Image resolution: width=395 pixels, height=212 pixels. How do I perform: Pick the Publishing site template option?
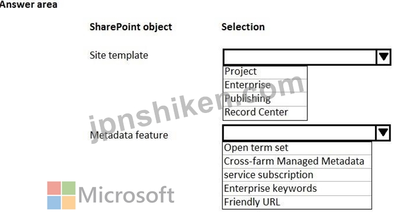click(265, 99)
